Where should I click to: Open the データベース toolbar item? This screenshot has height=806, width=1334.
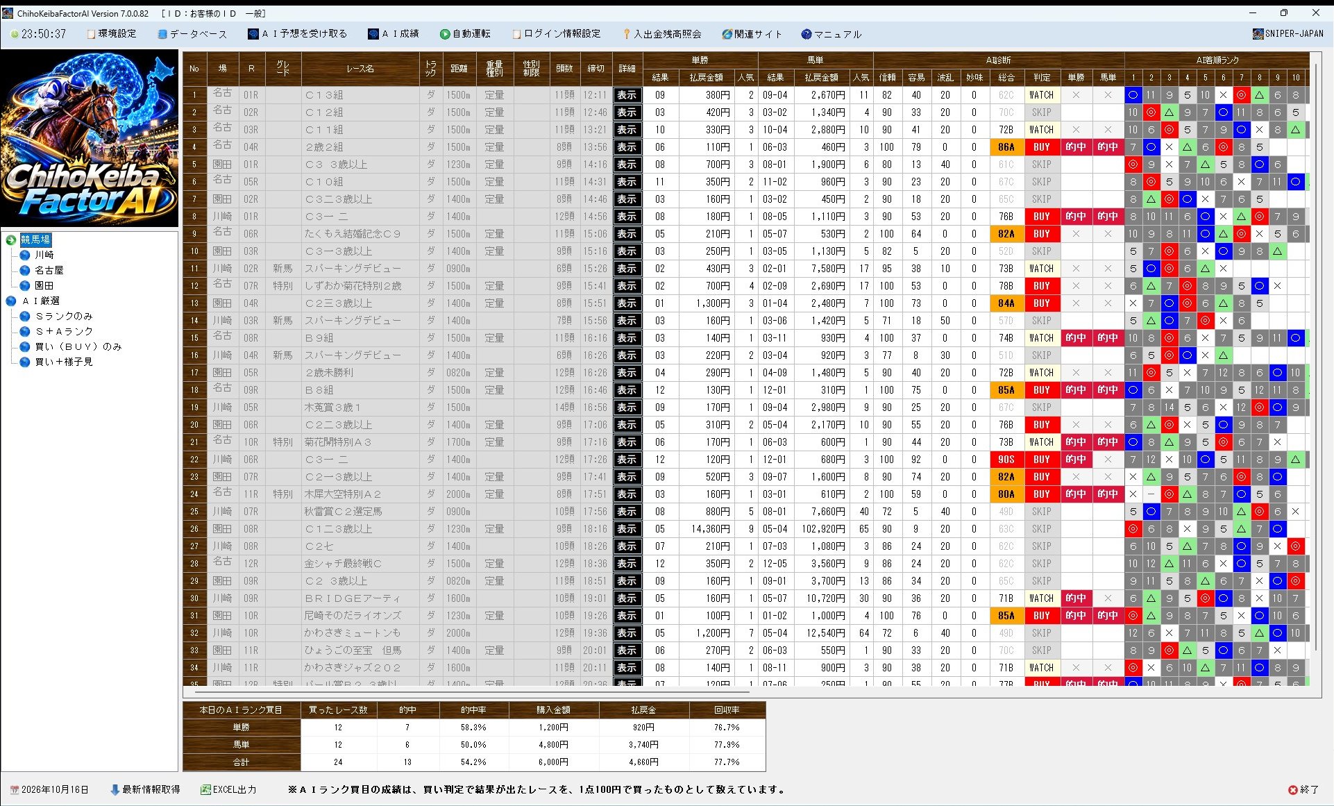pyautogui.click(x=192, y=33)
